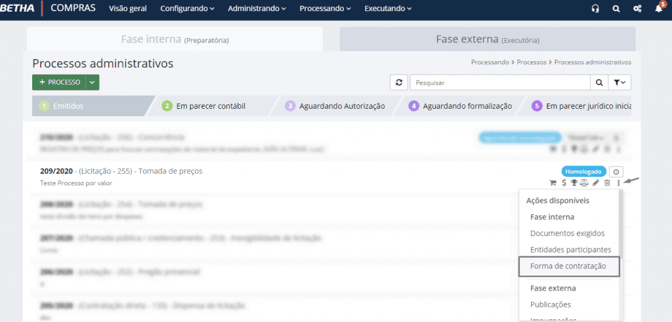
Task: Open the filter funnel dropdown
Action: (619, 83)
